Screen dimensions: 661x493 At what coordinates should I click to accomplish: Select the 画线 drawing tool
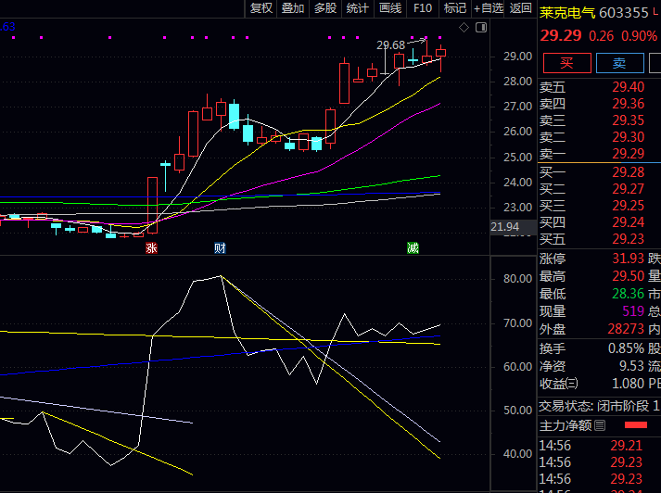(x=390, y=8)
